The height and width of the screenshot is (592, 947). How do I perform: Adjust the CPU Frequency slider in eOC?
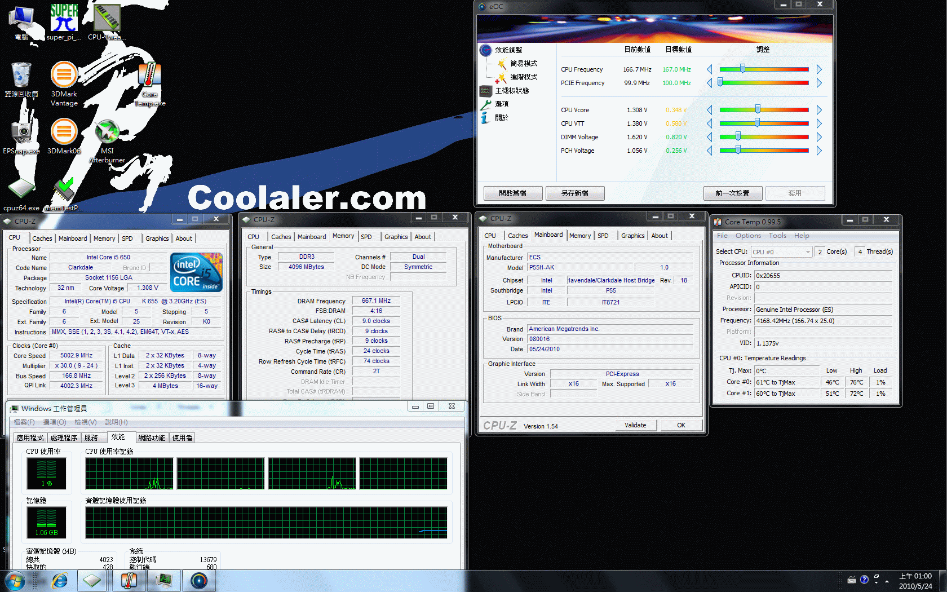click(742, 69)
